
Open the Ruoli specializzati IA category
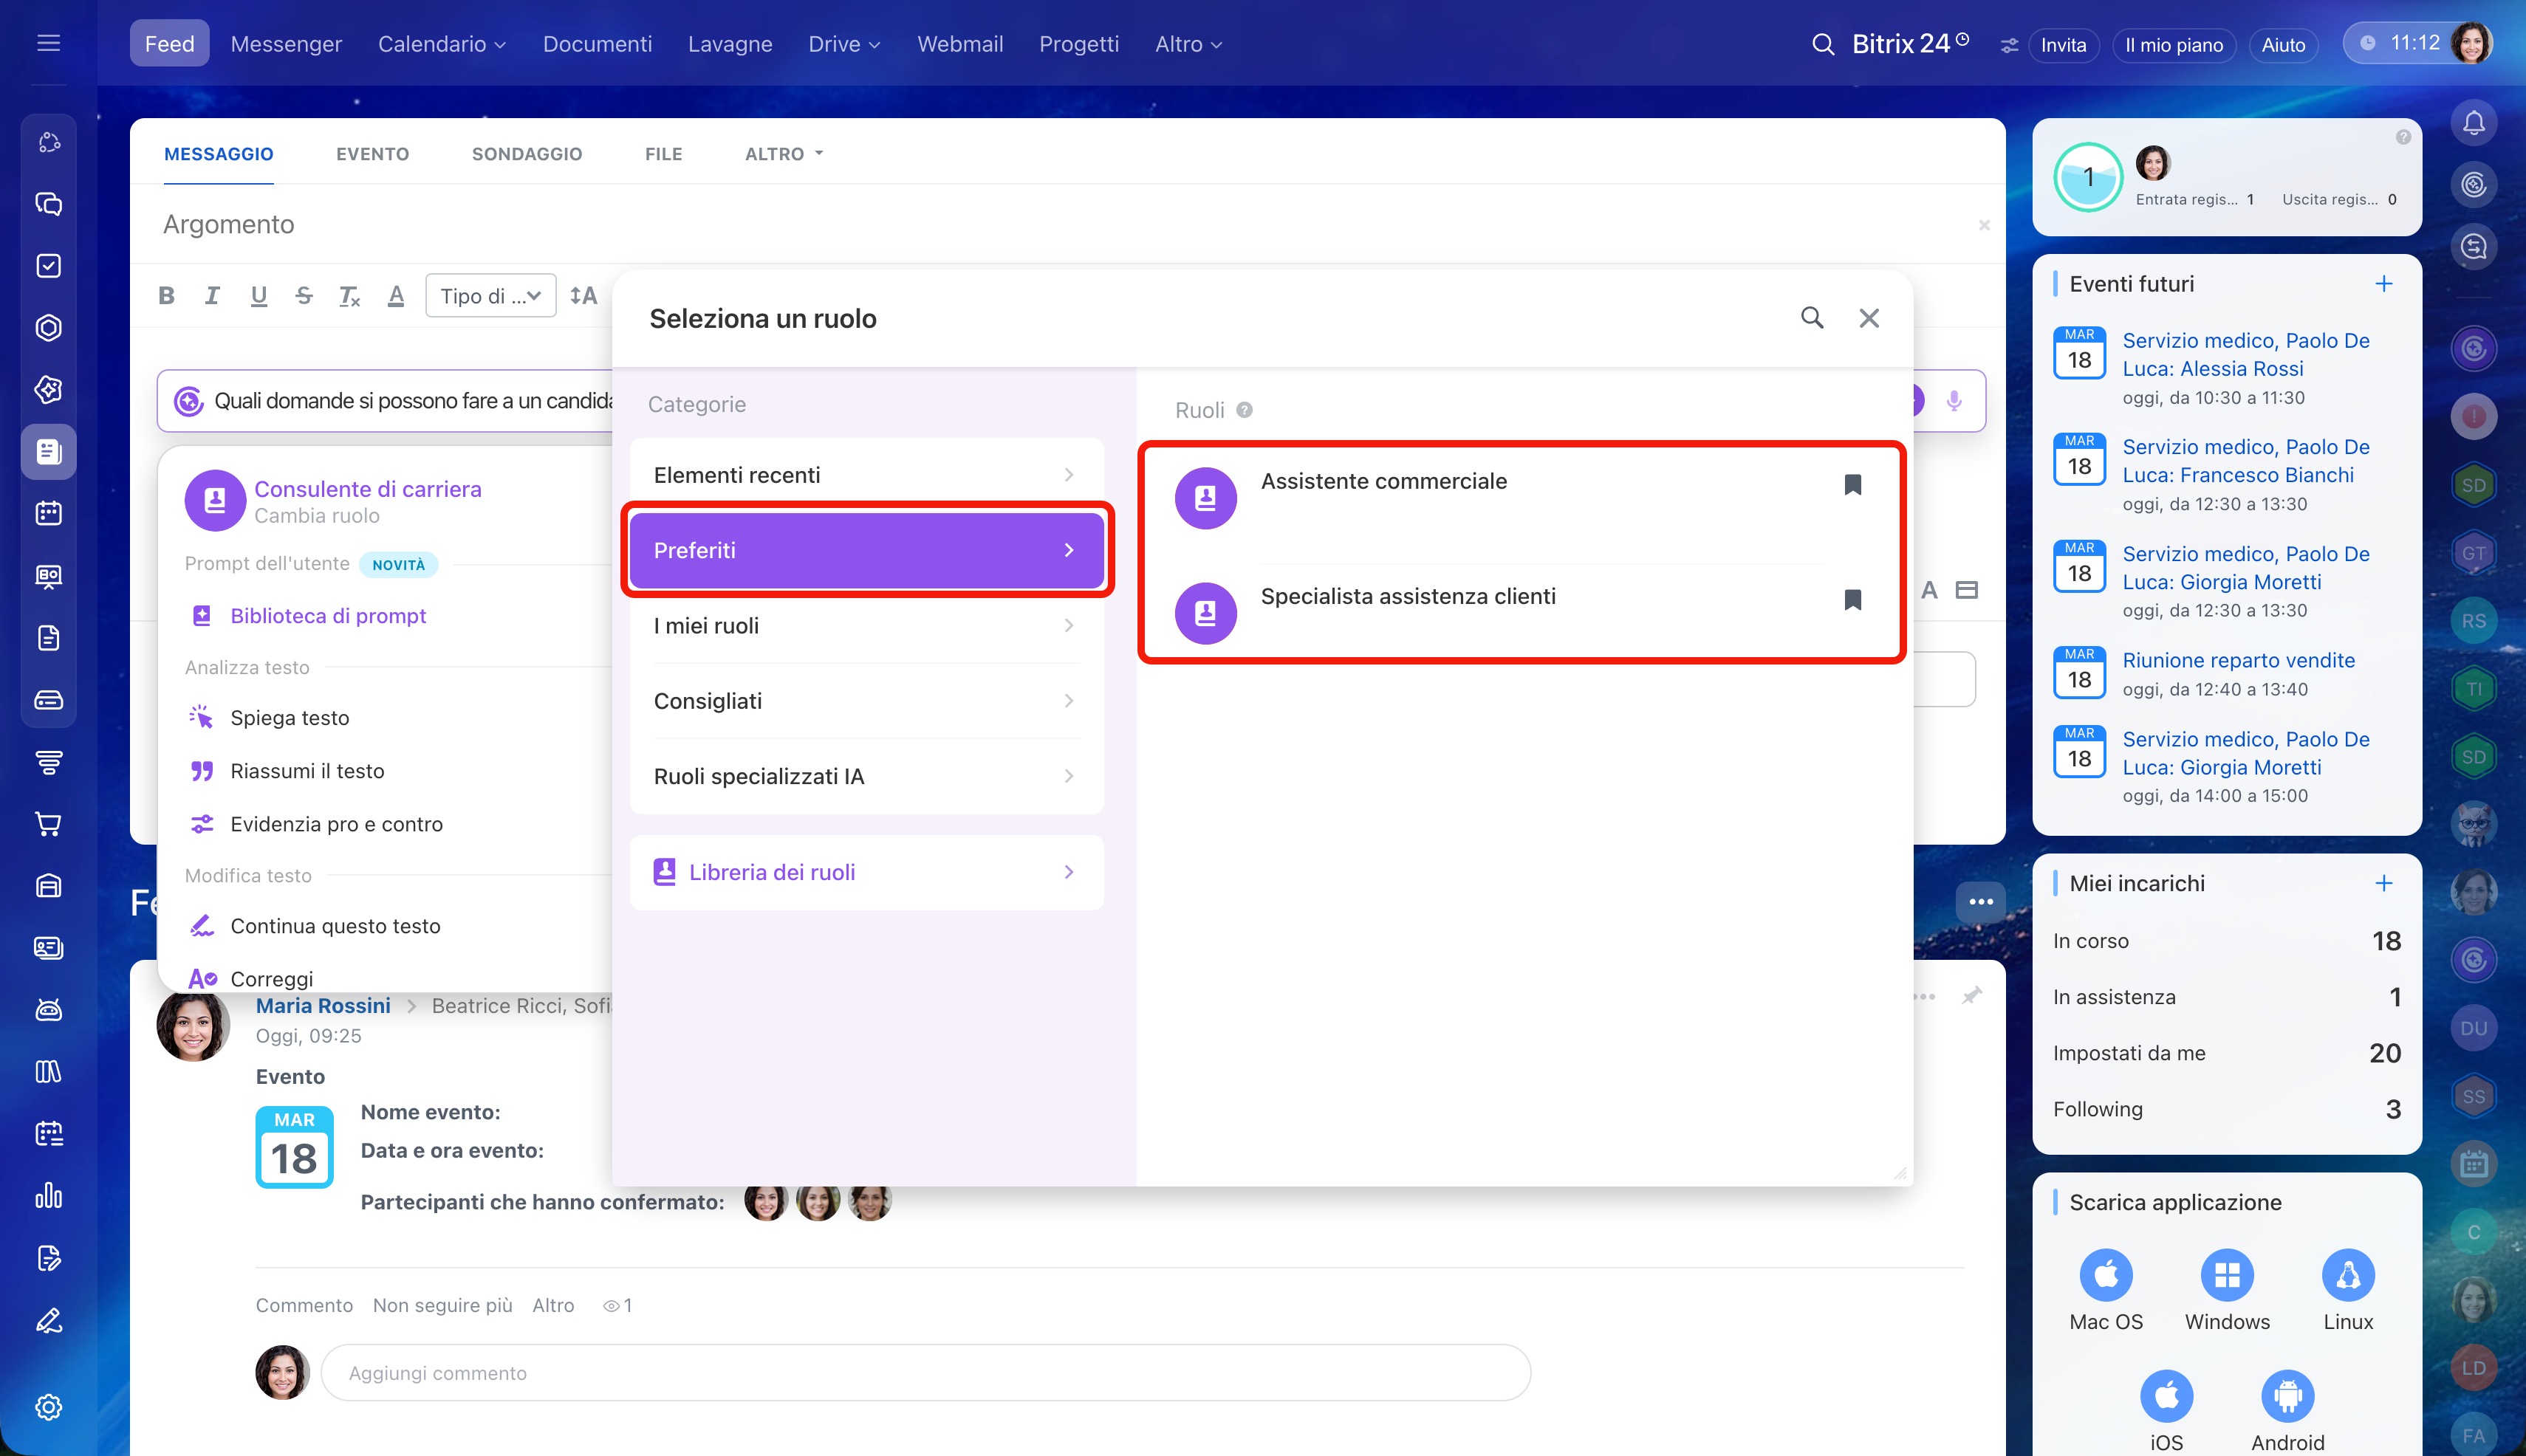(866, 776)
